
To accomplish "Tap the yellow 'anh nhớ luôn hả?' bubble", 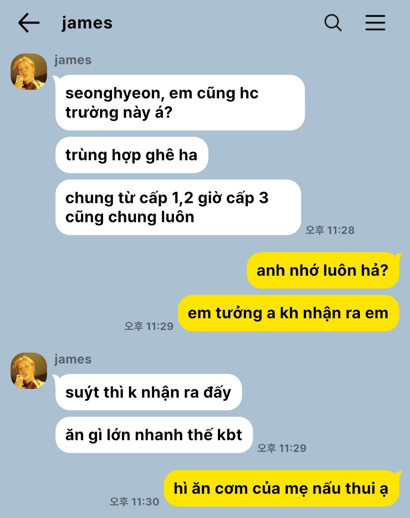I will pyautogui.click(x=323, y=270).
